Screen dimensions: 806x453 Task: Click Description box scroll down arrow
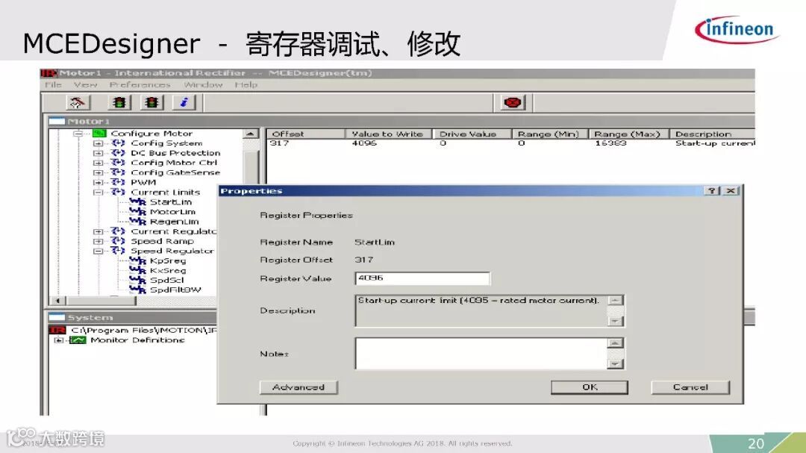click(x=615, y=321)
